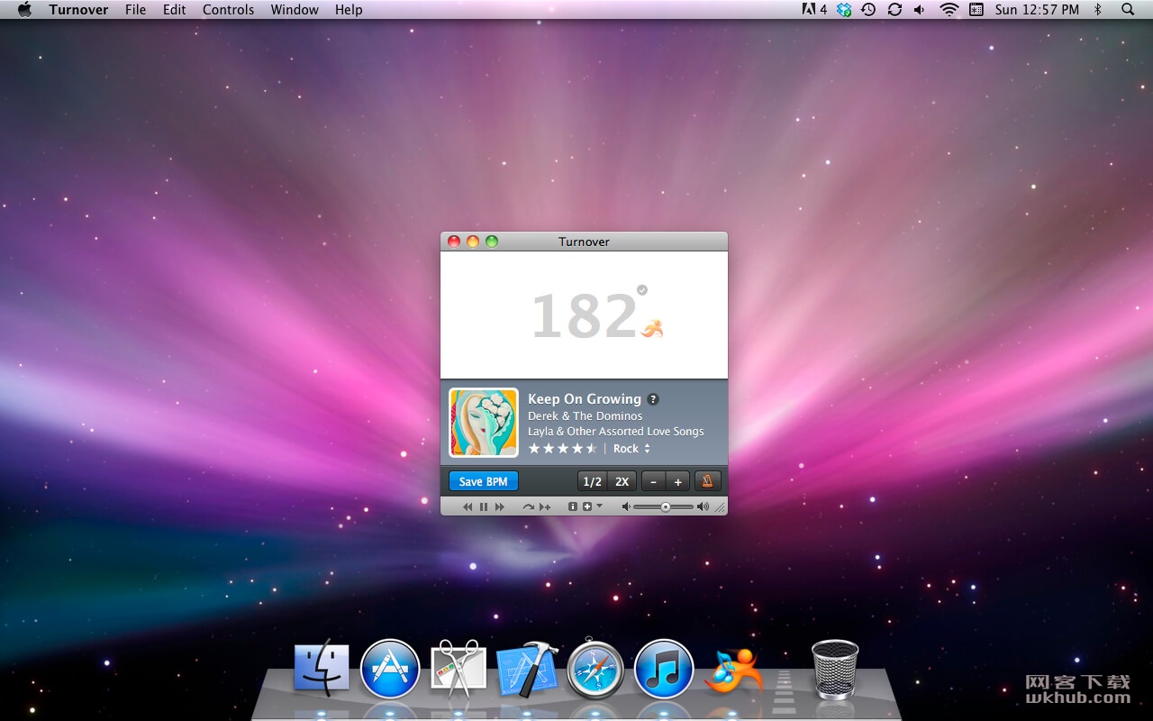Decrease BPM with minus button
Viewport: 1153px width, 721px height.
click(x=653, y=481)
